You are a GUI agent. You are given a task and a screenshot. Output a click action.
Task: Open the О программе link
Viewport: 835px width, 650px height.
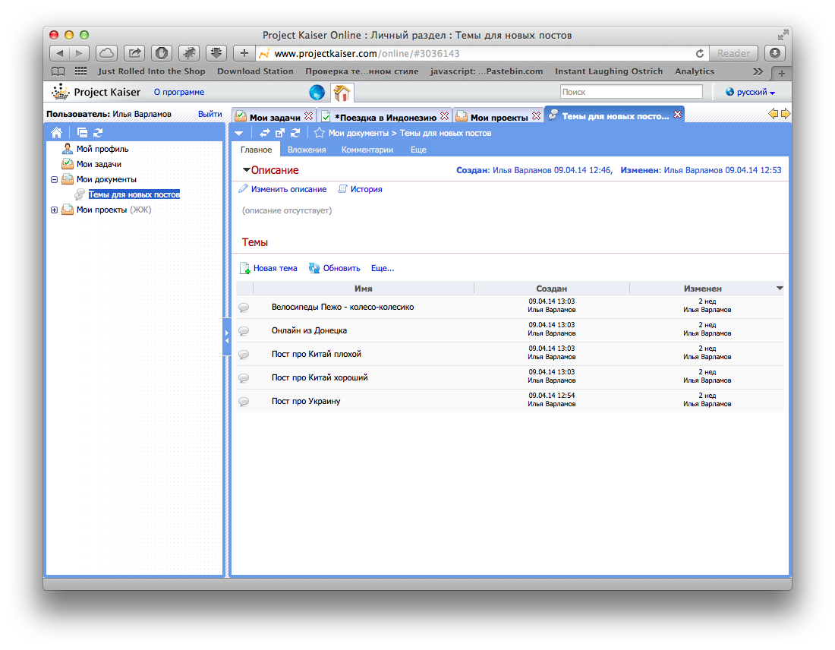click(x=179, y=92)
